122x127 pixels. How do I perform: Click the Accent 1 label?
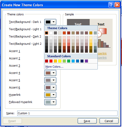15,51
